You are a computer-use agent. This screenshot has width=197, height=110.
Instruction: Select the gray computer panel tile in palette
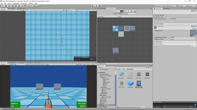click(x=127, y=28)
